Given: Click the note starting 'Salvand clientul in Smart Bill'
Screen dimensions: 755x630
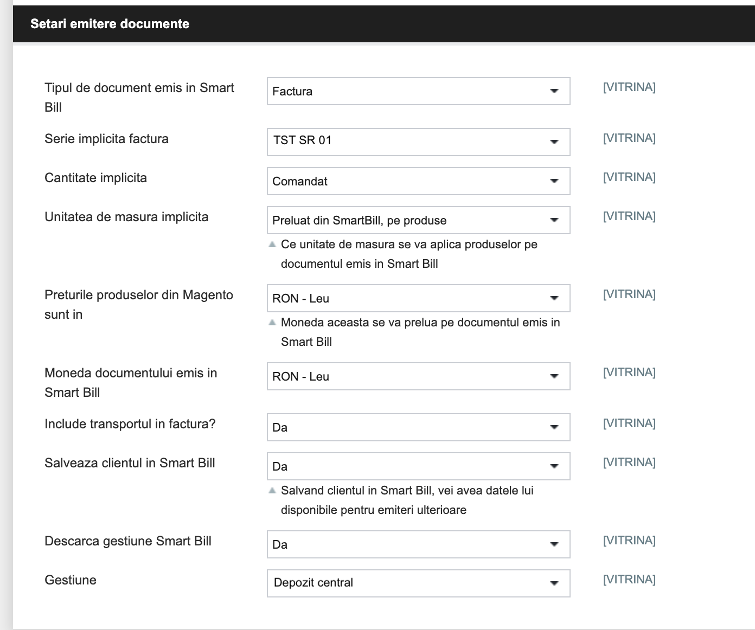Looking at the screenshot, I should point(407,500).
